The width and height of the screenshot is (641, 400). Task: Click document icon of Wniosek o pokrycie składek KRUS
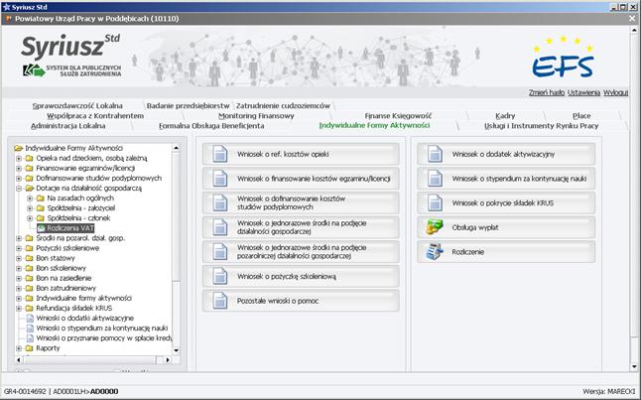coord(435,202)
